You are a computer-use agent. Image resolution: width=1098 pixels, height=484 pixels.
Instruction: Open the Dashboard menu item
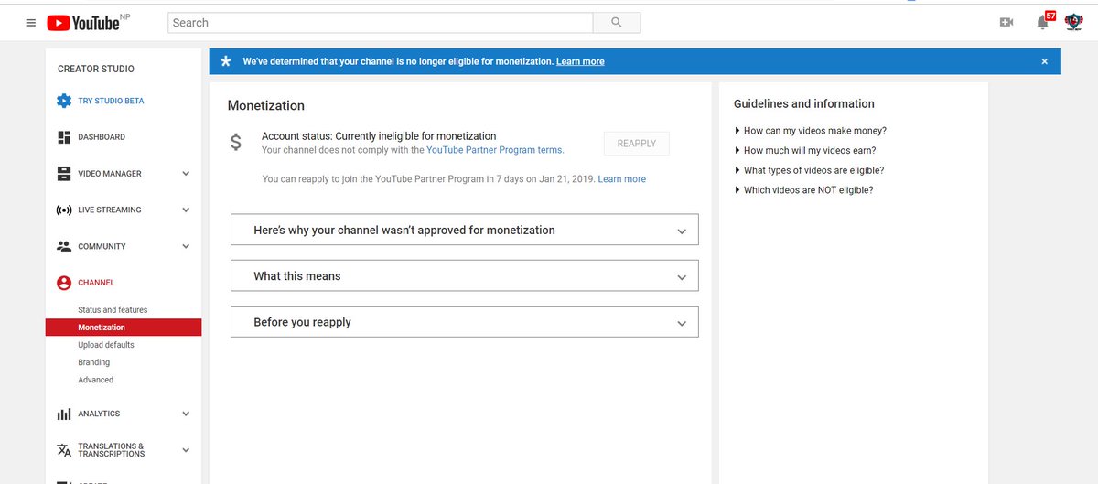click(102, 137)
